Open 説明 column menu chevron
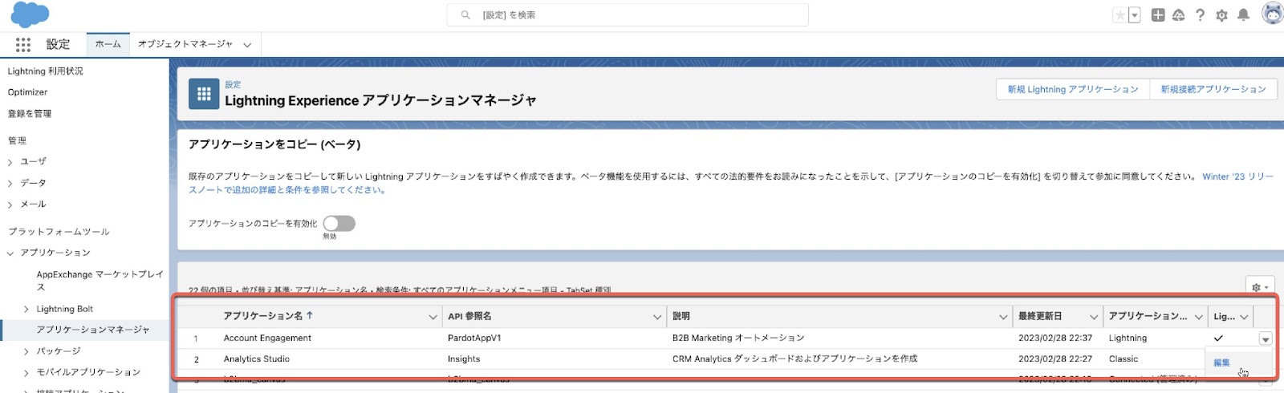 (1003, 318)
